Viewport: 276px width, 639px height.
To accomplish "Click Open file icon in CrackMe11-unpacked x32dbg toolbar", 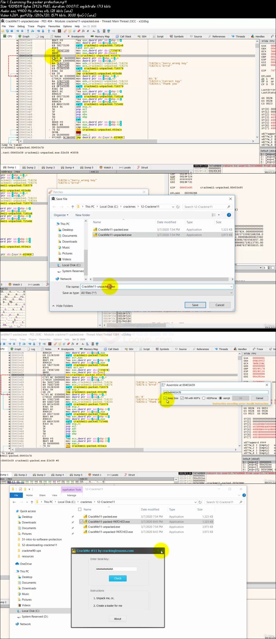I will pos(2,31).
